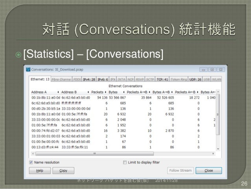Click the Wireshark icon in the Conversations title bar

point(28,69)
